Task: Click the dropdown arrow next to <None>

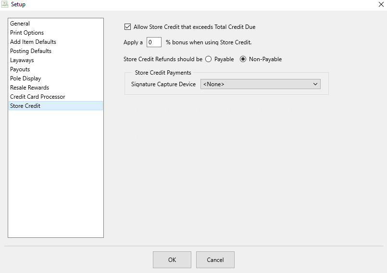Action: pos(315,84)
